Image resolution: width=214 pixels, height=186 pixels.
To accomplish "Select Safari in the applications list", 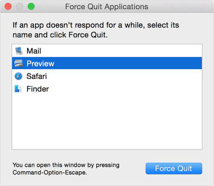I will (80, 76).
